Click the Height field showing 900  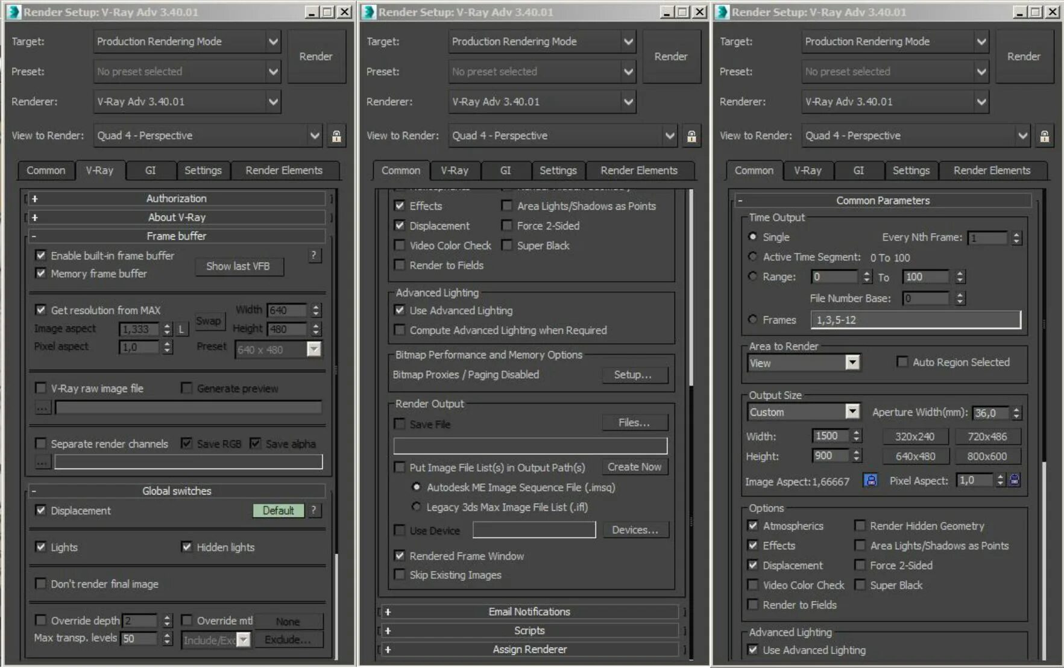click(831, 455)
